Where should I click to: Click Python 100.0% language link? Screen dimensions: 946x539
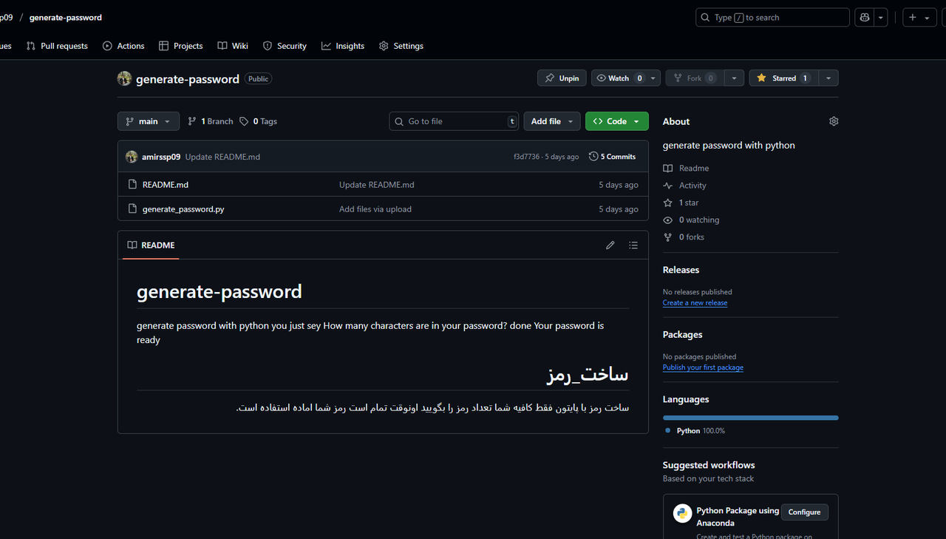point(695,431)
